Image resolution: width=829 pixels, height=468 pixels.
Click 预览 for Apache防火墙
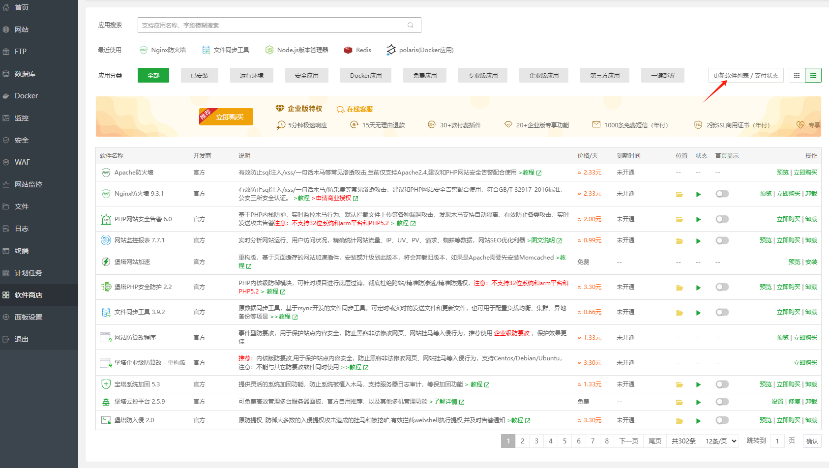click(782, 173)
